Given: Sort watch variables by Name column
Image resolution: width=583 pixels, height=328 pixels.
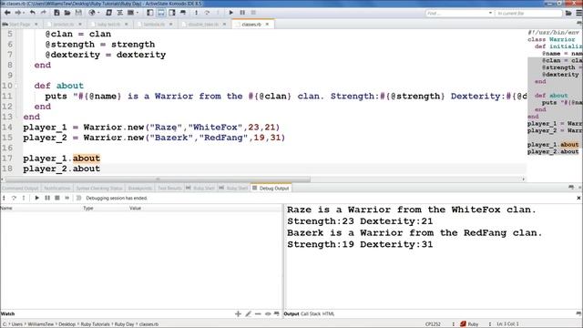Looking at the screenshot, I should 41,209.
